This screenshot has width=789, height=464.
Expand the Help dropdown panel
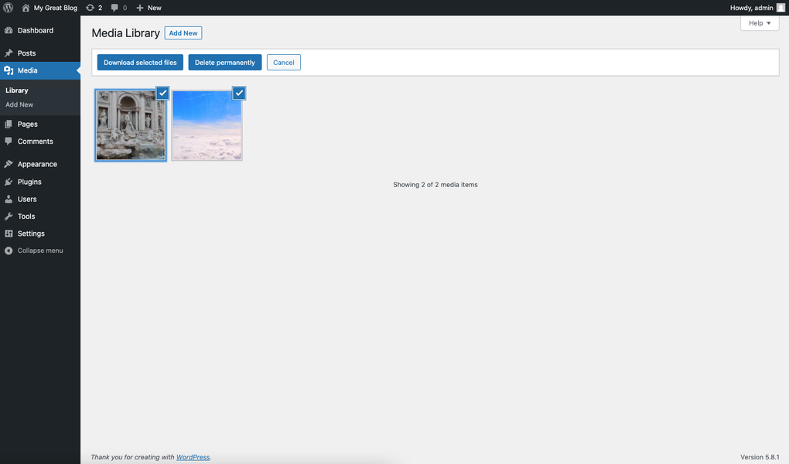coord(759,22)
